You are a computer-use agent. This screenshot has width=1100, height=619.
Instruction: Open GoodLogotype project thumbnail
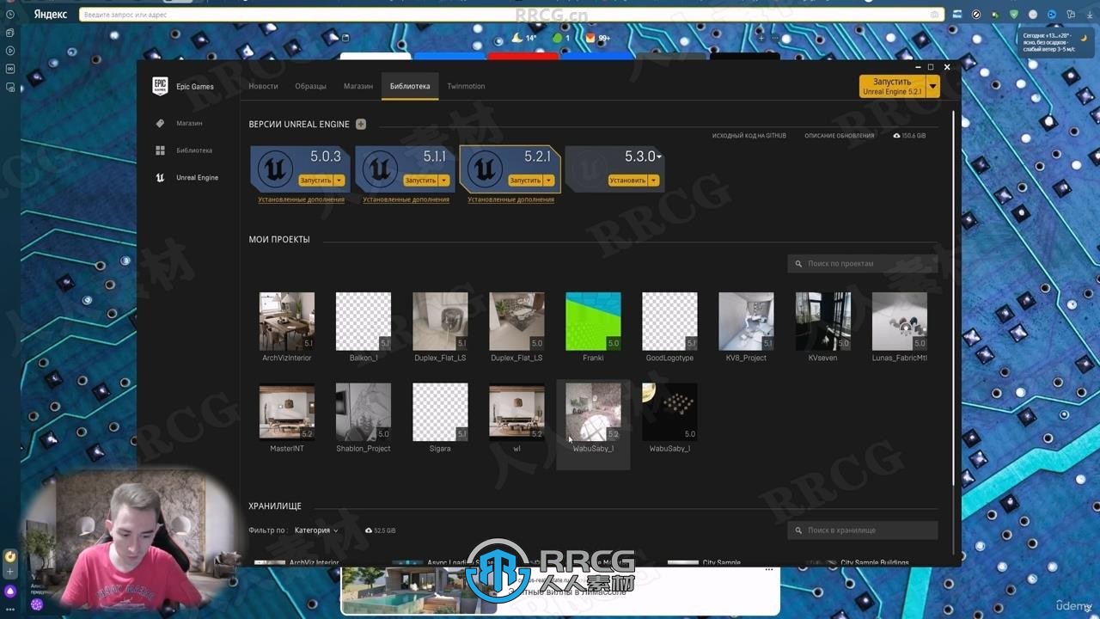pyautogui.click(x=669, y=321)
